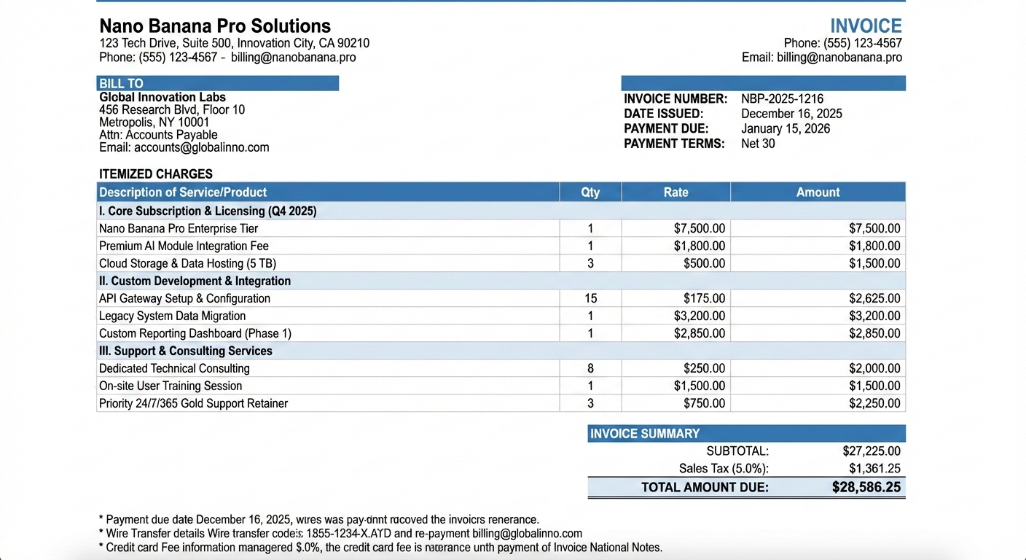
Task: Select the Legacy System Data Migration line item
Action: point(172,316)
